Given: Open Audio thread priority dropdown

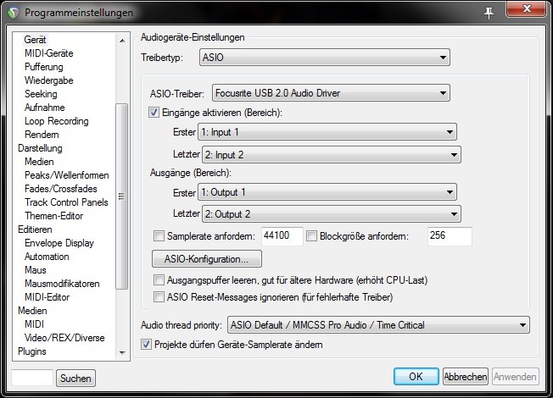Looking at the screenshot, I should coord(378,325).
